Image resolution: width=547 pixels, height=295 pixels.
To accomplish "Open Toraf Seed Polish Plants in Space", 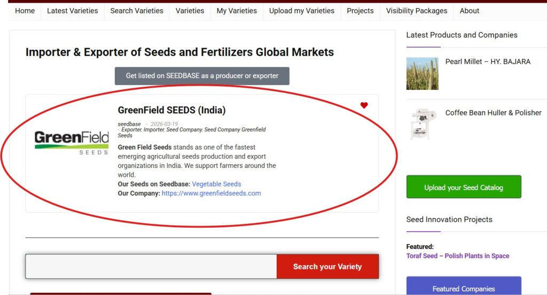I will [x=458, y=256].
